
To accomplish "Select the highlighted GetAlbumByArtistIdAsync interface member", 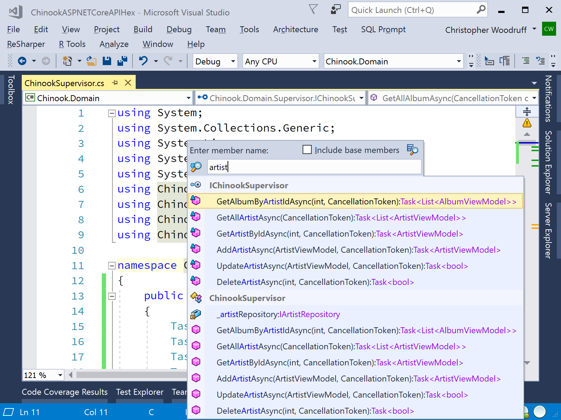I will [x=356, y=201].
